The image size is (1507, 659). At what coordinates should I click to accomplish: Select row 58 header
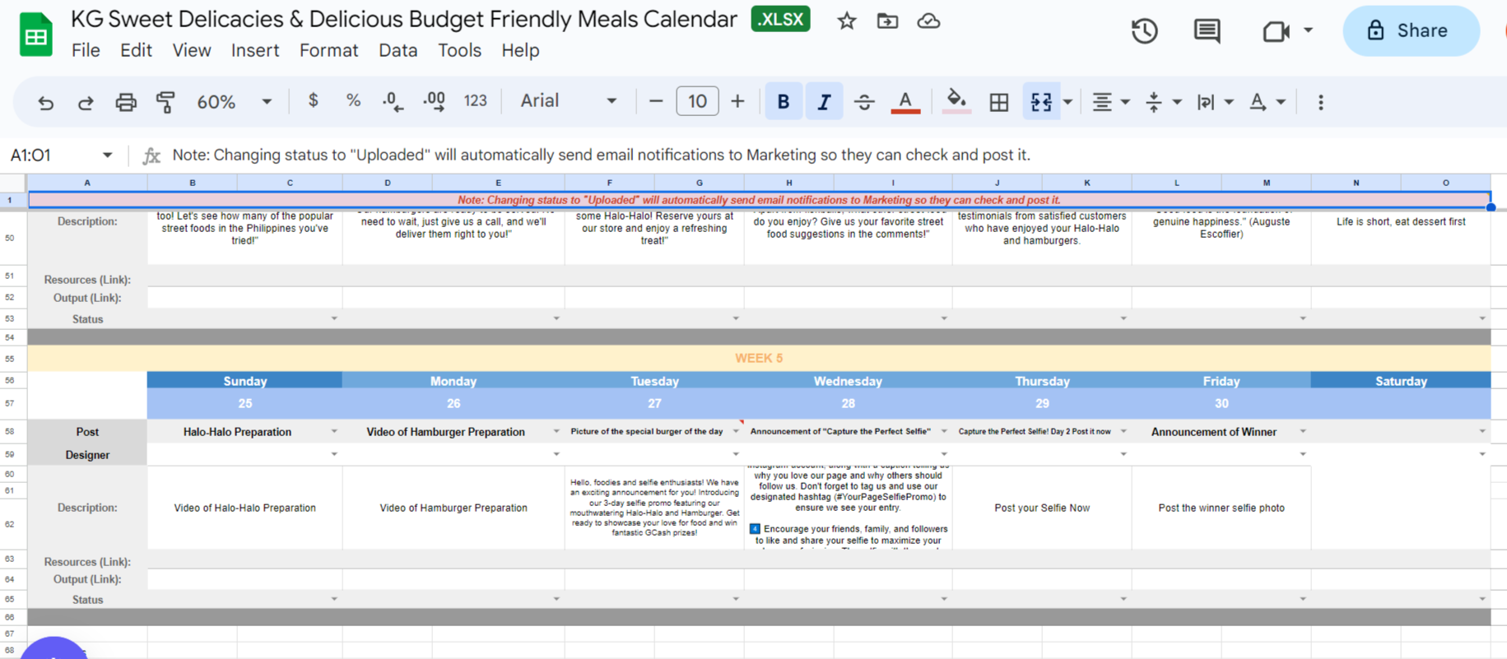tap(10, 431)
